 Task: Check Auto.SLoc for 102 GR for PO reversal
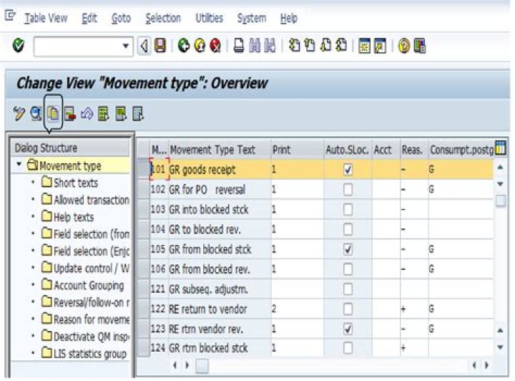click(x=348, y=190)
